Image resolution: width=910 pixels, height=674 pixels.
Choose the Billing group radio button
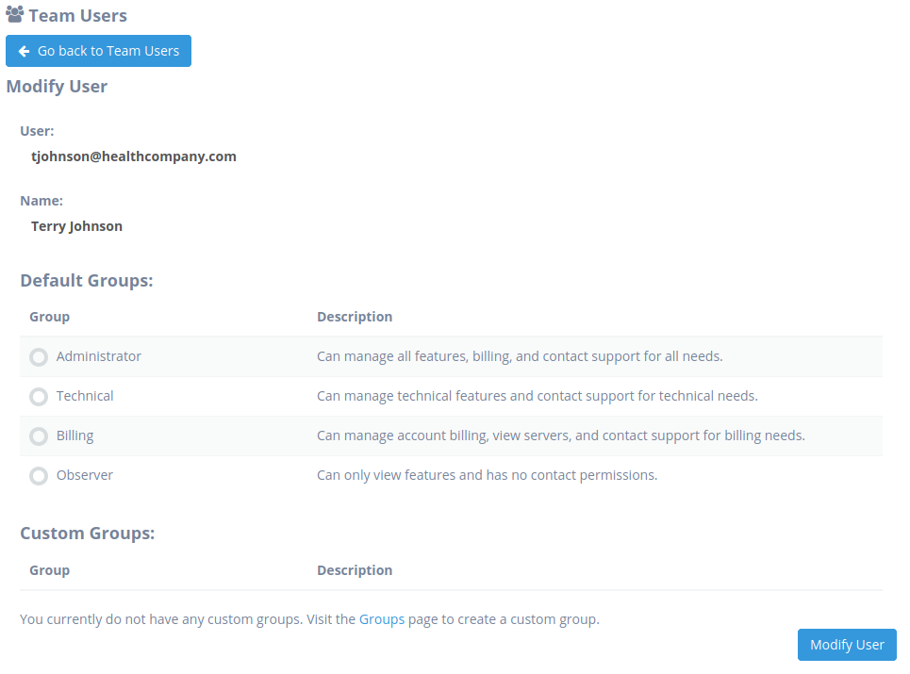(x=39, y=436)
